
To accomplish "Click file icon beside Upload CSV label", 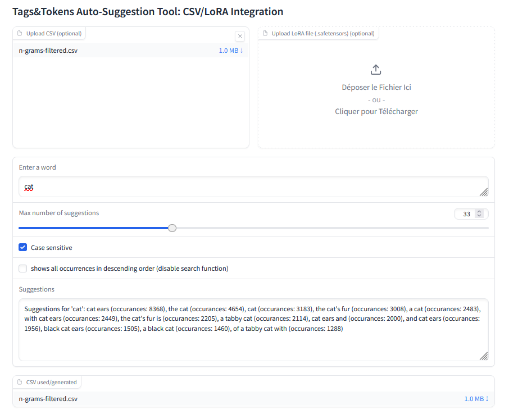I will click(x=20, y=34).
